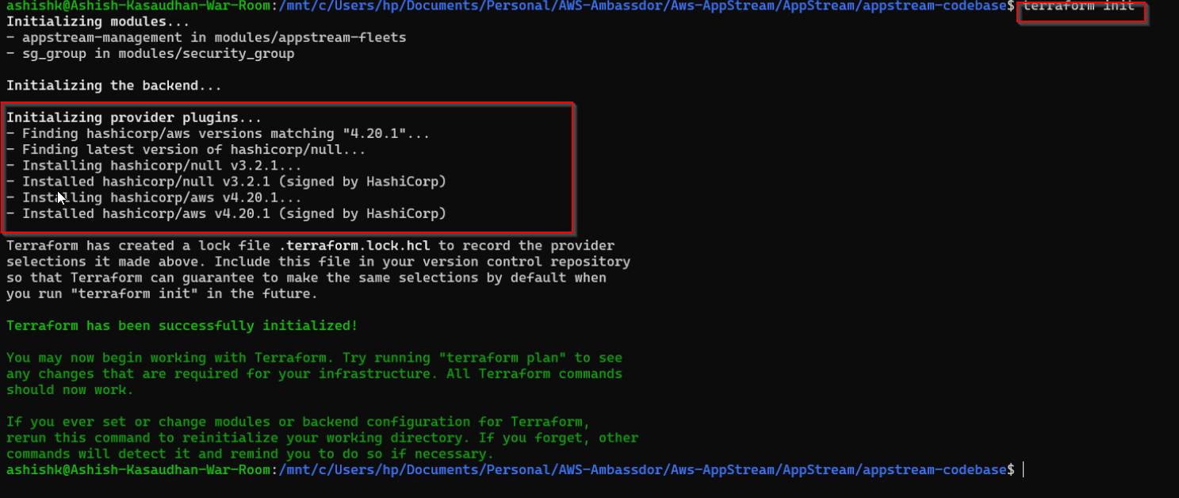Viewport: 1179px width, 498px height.
Task: Click 'Installed hashicorp/null v3.2.1 (signed by HashiCorp)' line
Action: point(226,182)
